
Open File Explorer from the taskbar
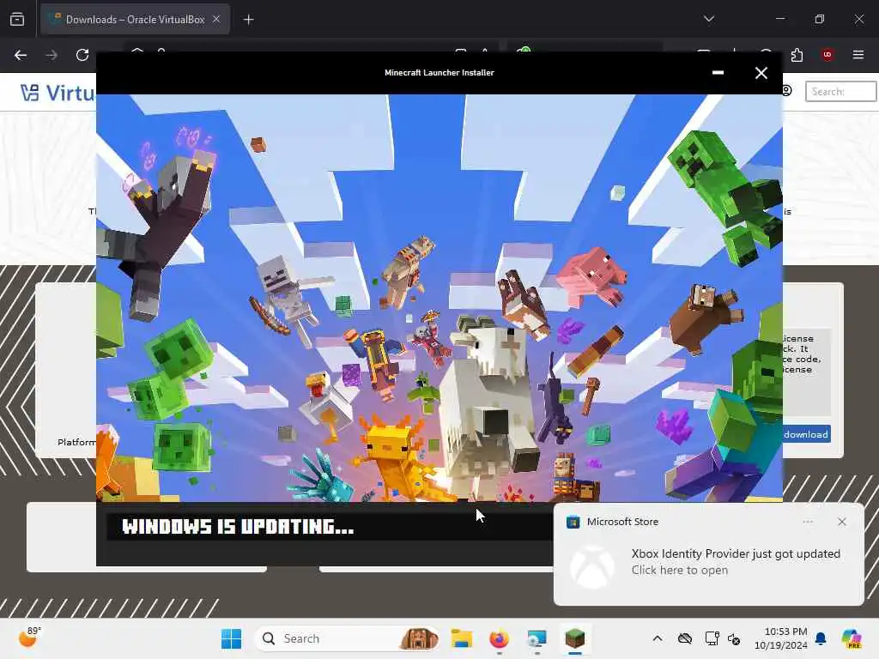[x=462, y=638]
